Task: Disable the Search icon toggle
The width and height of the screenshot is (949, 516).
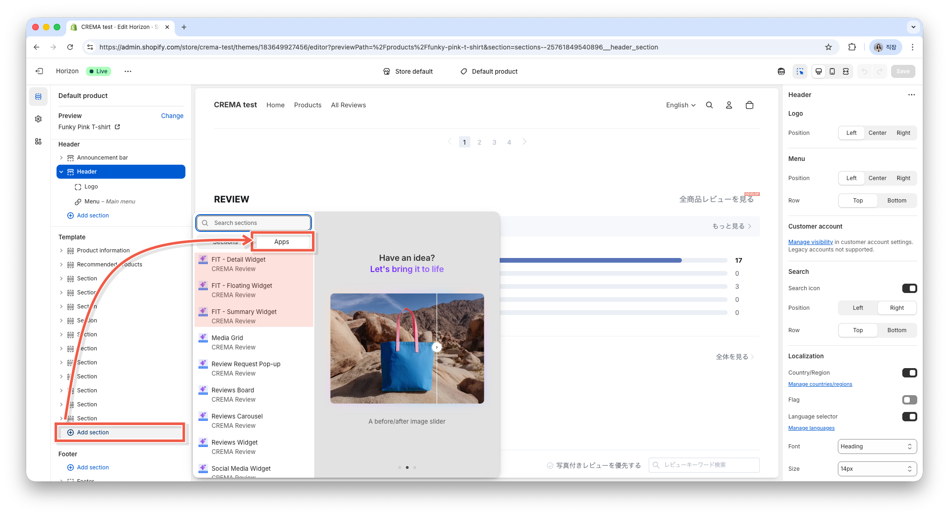Action: [910, 288]
